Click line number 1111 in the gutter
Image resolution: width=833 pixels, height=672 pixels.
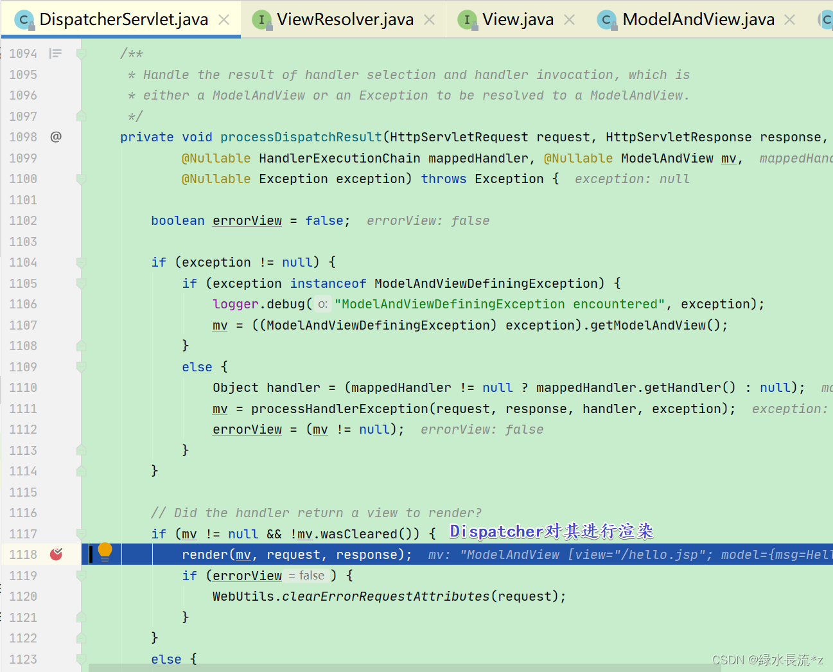coord(23,409)
